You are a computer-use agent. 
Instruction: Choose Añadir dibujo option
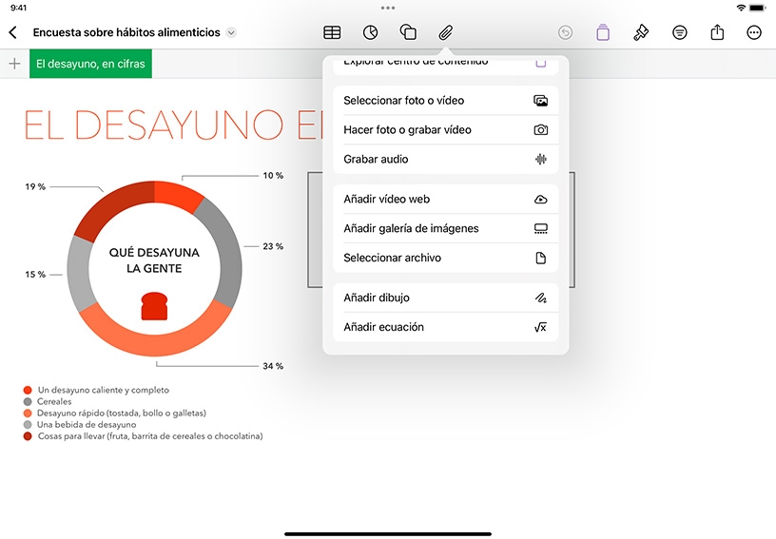(x=445, y=298)
